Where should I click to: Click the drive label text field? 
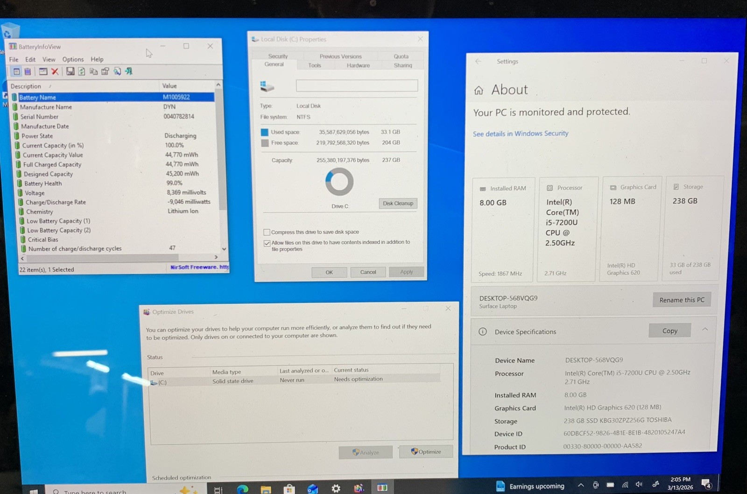[357, 85]
